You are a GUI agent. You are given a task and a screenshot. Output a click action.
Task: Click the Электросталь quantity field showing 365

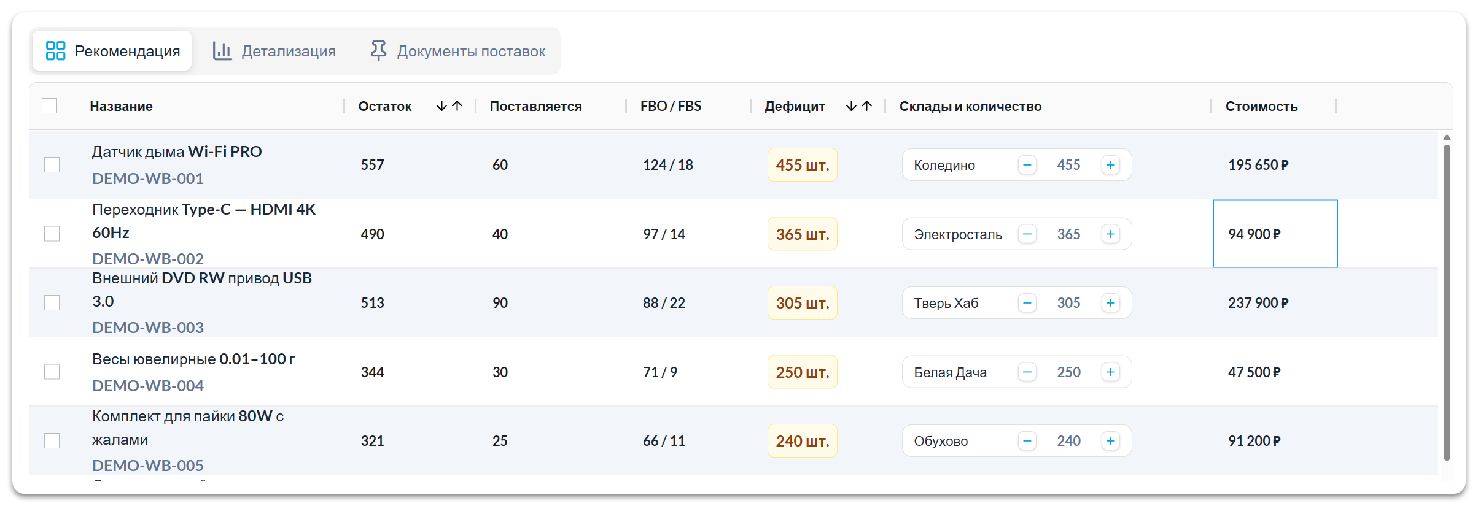pyautogui.click(x=1068, y=234)
